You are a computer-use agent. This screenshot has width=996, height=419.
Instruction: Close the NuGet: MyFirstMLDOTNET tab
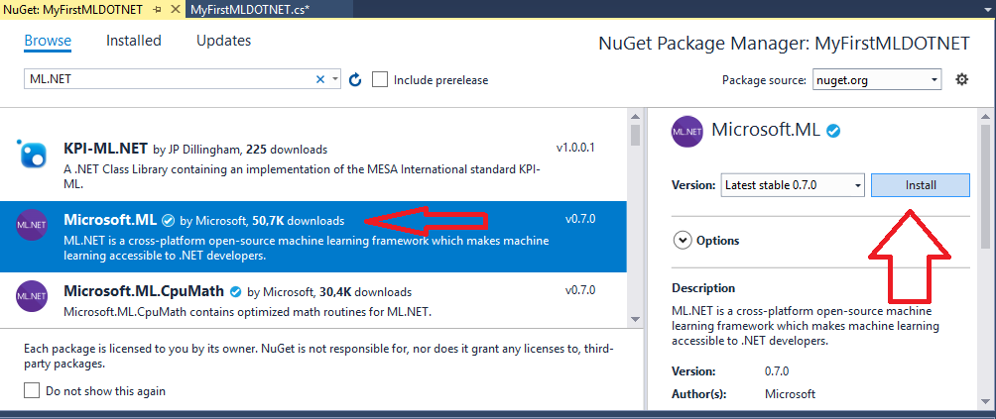click(x=176, y=10)
